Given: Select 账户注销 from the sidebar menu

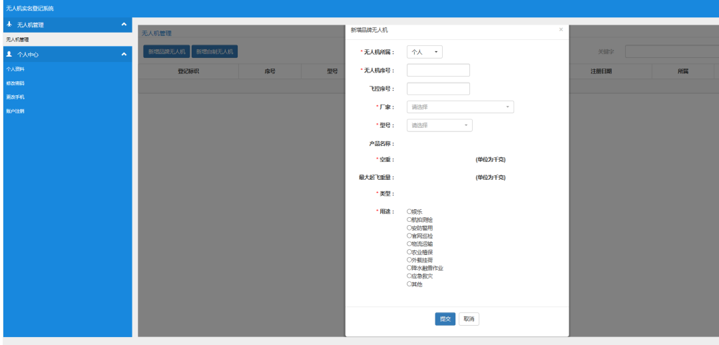Looking at the screenshot, I should (15, 111).
